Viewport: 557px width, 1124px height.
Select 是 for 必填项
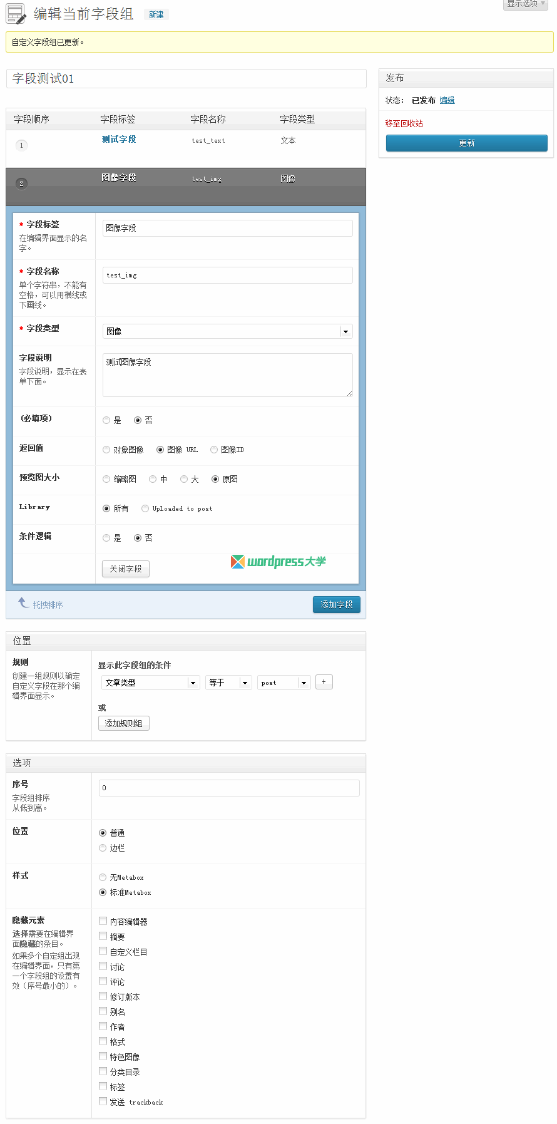[x=106, y=420]
